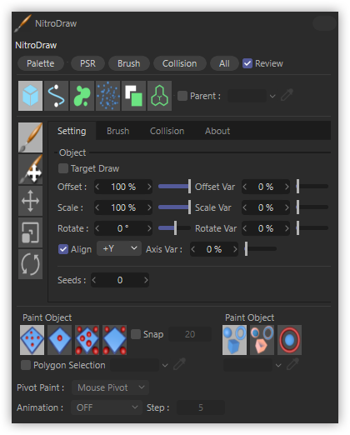The width and height of the screenshot is (350, 435).
Task: Open the About tab
Action: click(x=217, y=131)
